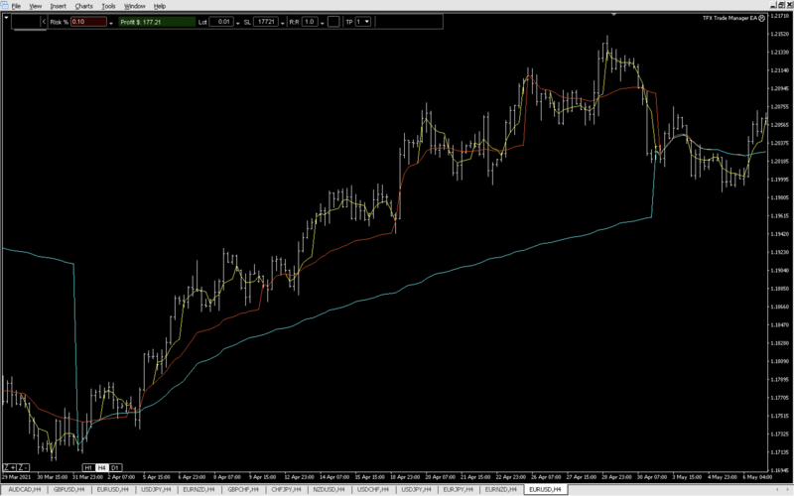794x496 pixels.
Task: Click the TFX Trade Manager EA label
Action: (x=729, y=18)
